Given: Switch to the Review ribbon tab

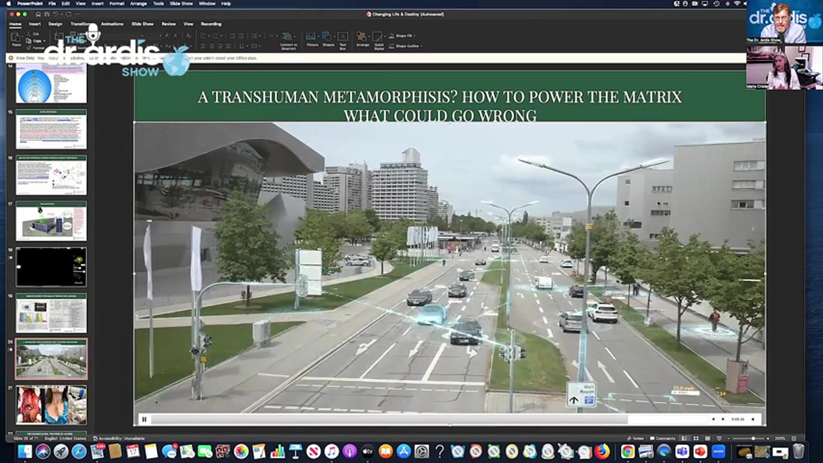Looking at the screenshot, I should point(168,24).
